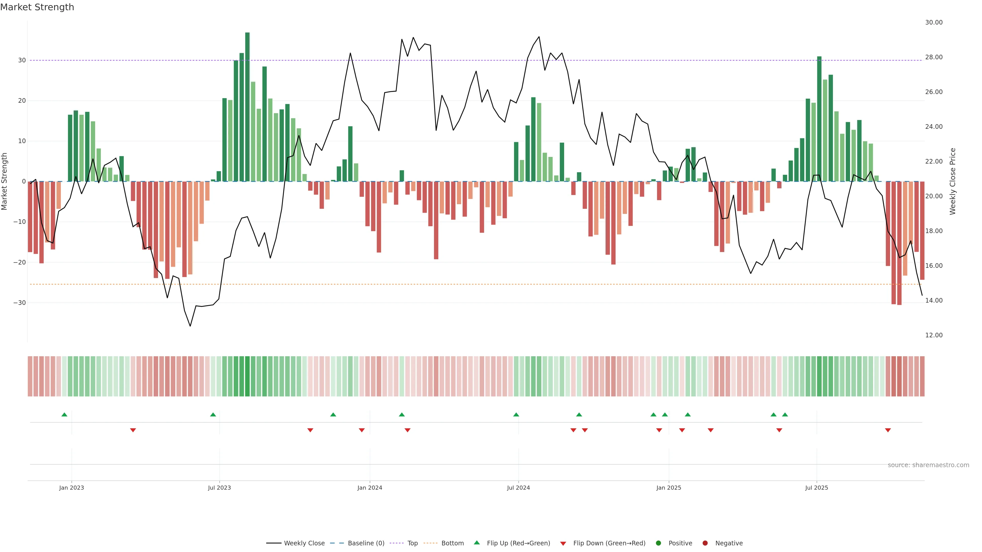
Task: Click the Positive green circle legend icon
Action: click(658, 543)
